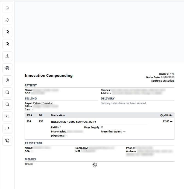Click the RX # value 234

tap(29, 121)
